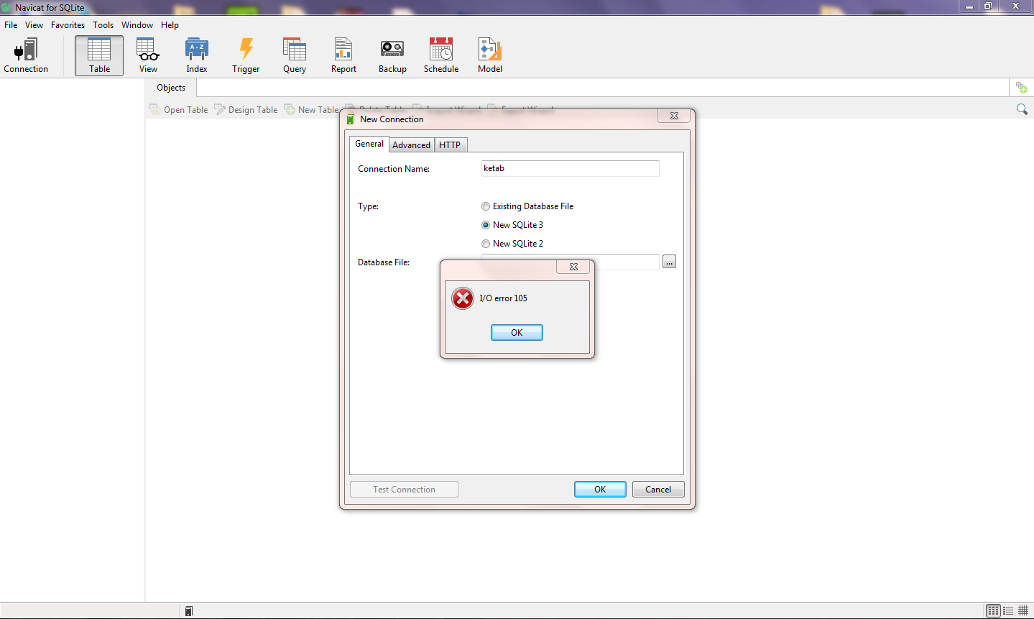The image size is (1034, 619).
Task: Click the Connection Name text field
Action: (x=570, y=169)
